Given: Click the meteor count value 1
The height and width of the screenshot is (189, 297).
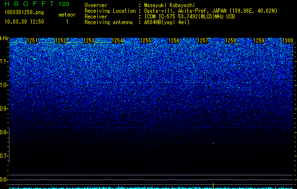Looking at the screenshot, I should point(67,22).
